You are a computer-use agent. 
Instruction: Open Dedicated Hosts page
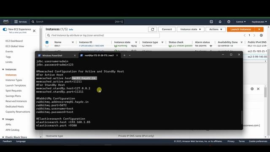[15, 106]
